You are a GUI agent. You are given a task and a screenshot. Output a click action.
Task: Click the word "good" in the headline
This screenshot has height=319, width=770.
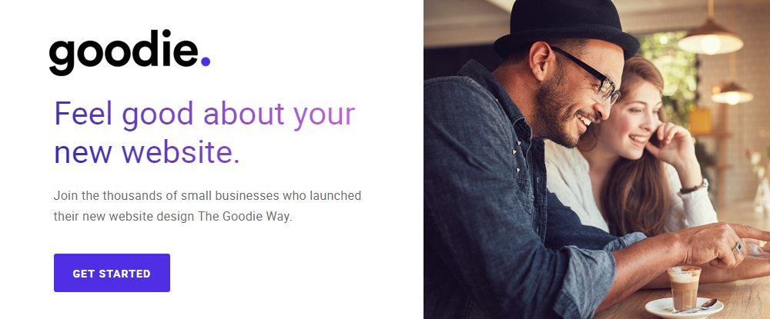158,114
